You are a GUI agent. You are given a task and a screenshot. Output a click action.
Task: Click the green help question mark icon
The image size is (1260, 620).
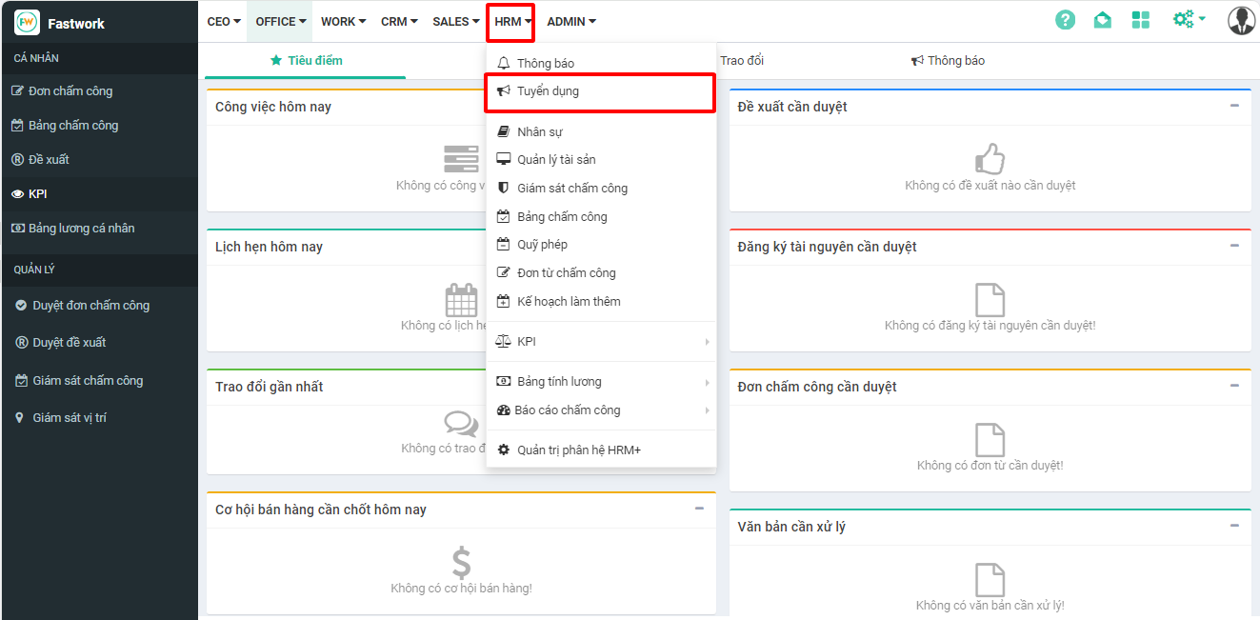[1066, 20]
